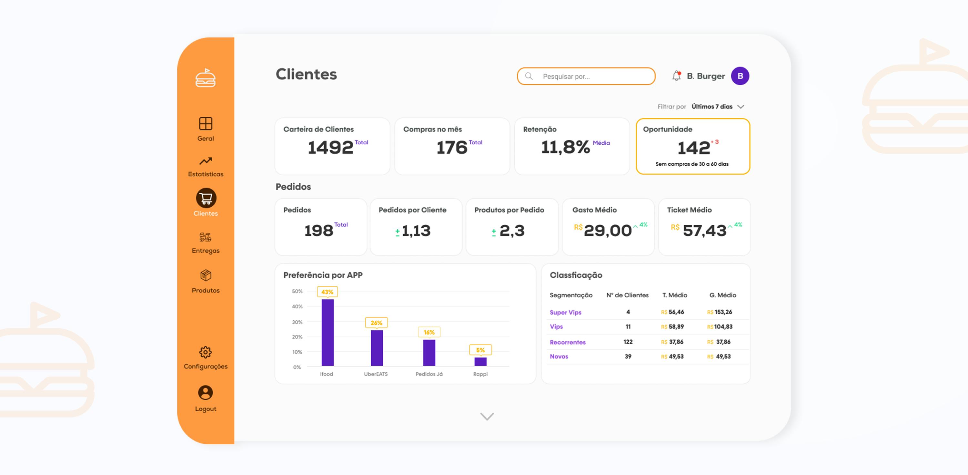Click the Entregas menu label

(206, 251)
